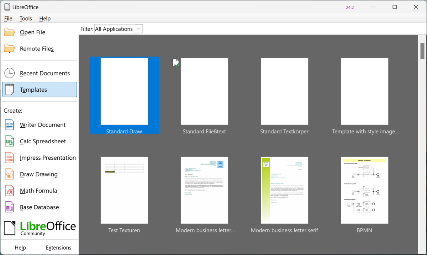Click the Standard Fließtext caption
Image resolution: width=427 pixels, height=255 pixels.
[x=204, y=132]
